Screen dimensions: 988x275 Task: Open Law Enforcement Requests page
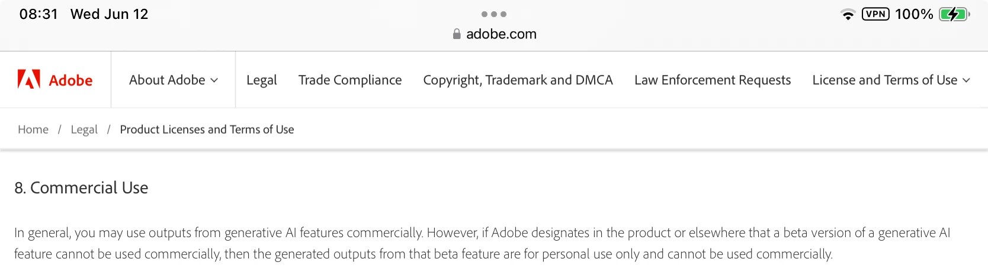click(x=713, y=80)
